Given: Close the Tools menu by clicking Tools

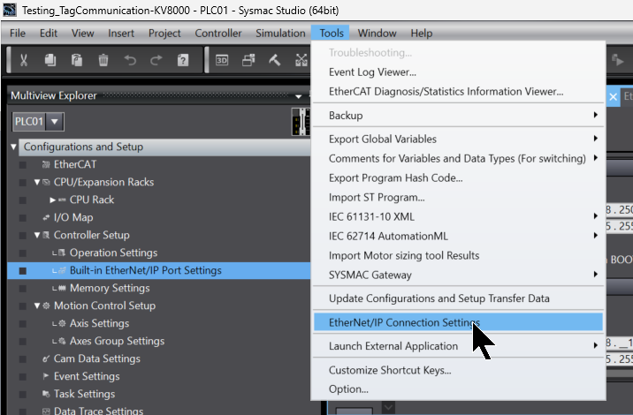Looking at the screenshot, I should coord(331,33).
